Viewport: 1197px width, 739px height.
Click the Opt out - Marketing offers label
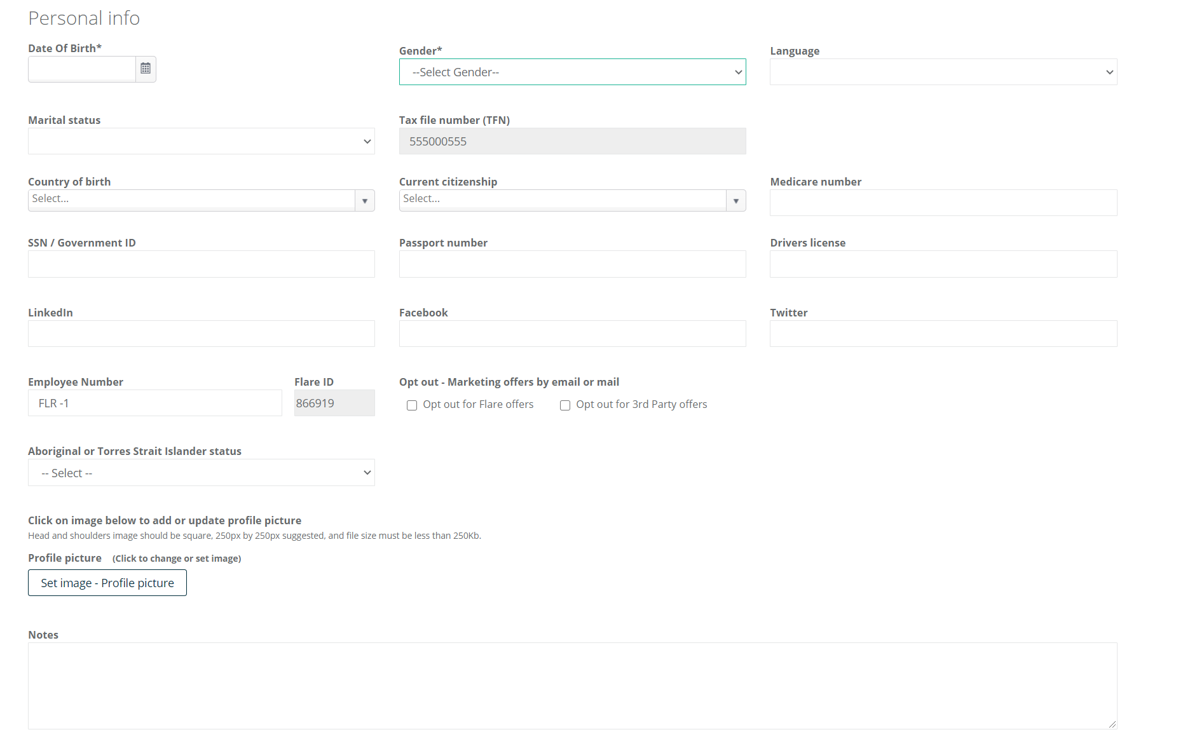(509, 382)
